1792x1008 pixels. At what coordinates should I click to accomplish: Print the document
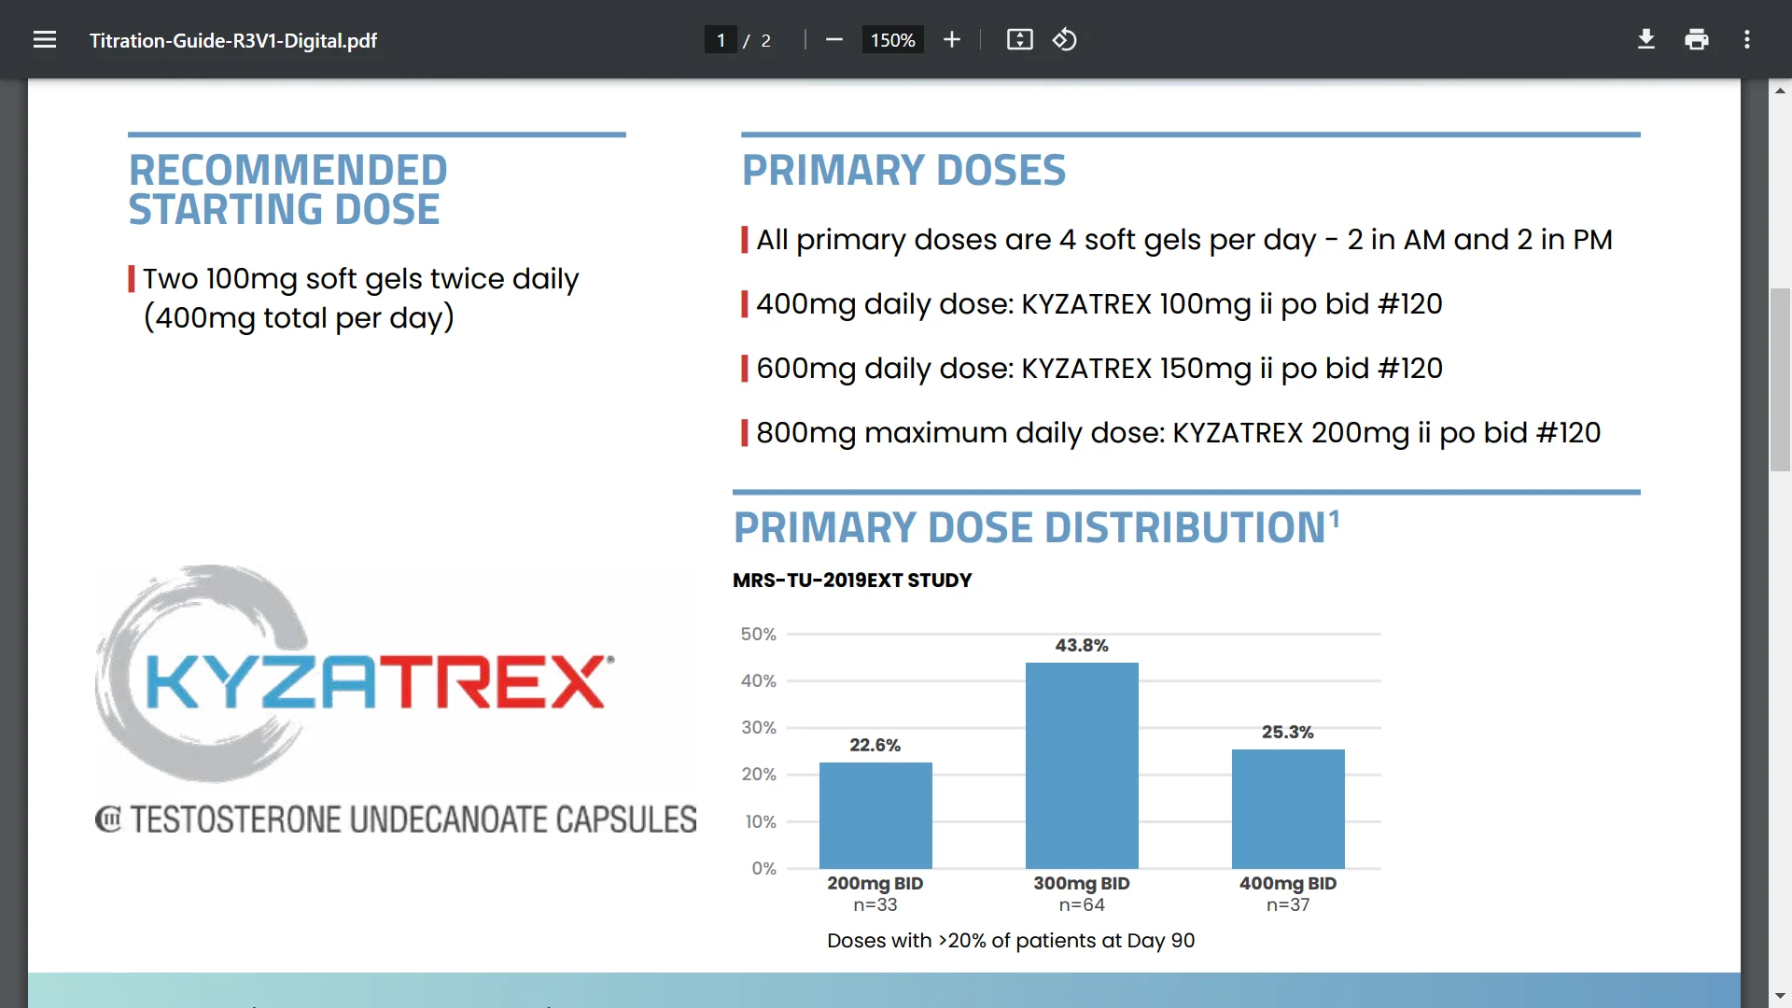point(1697,40)
